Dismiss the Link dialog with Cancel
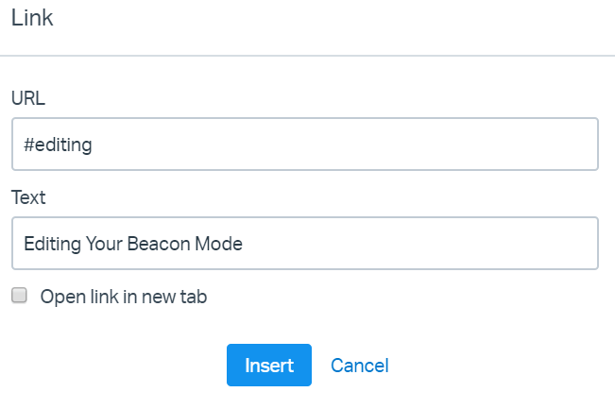This screenshot has width=615, height=409. [x=359, y=366]
